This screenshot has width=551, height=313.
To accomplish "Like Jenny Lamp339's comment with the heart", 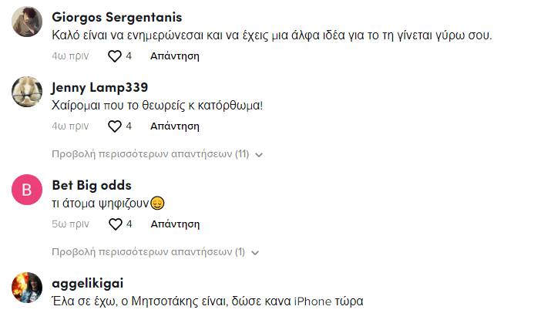I will click(115, 126).
